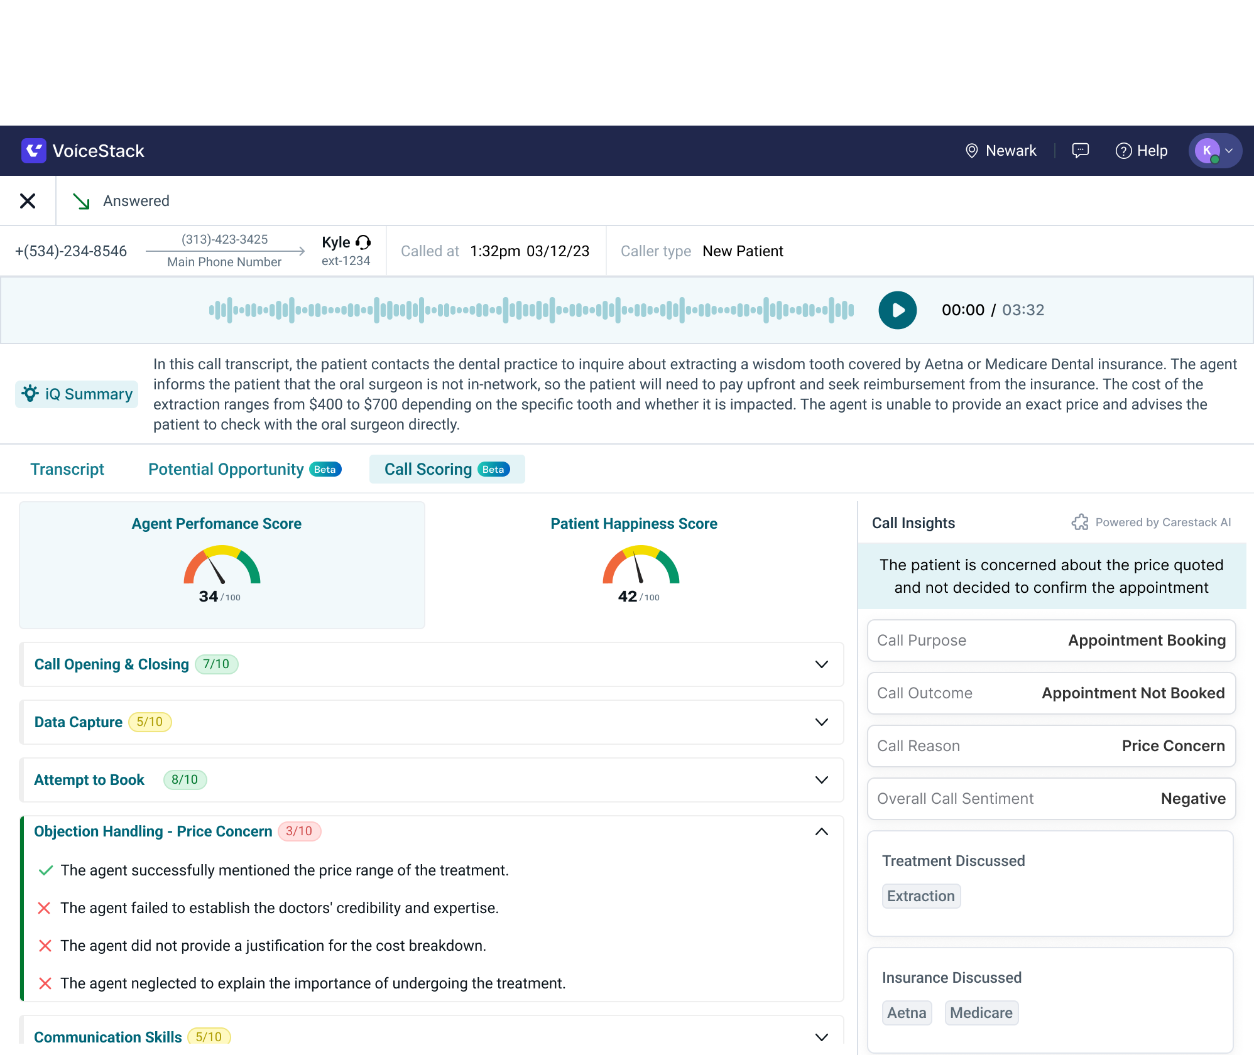Expand the Call Opening & Closing section
This screenshot has height=1055, width=1254.
pos(821,664)
